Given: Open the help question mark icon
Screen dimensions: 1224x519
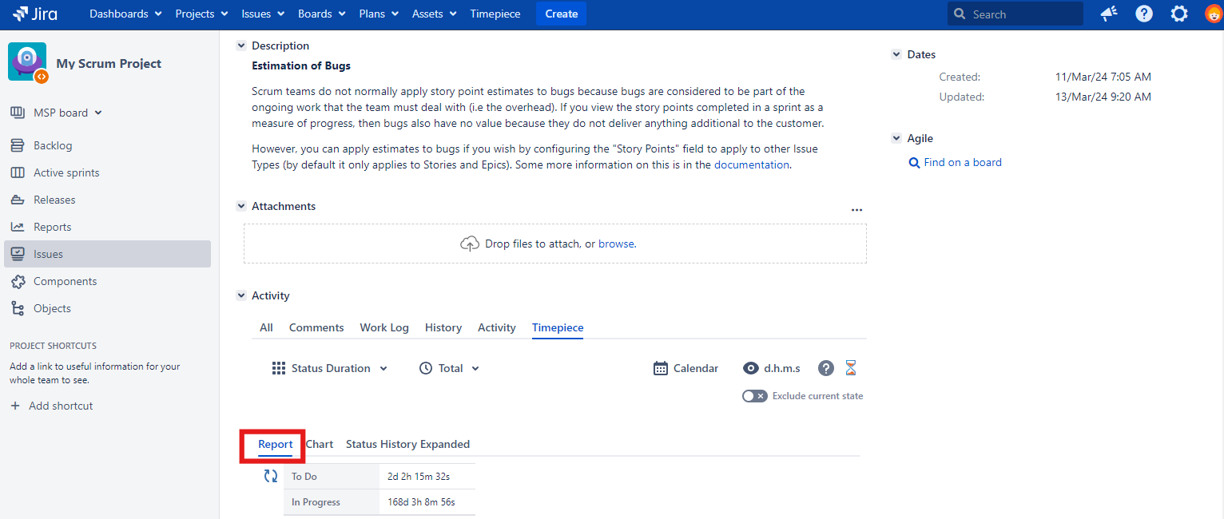Looking at the screenshot, I should pyautogui.click(x=1144, y=14).
